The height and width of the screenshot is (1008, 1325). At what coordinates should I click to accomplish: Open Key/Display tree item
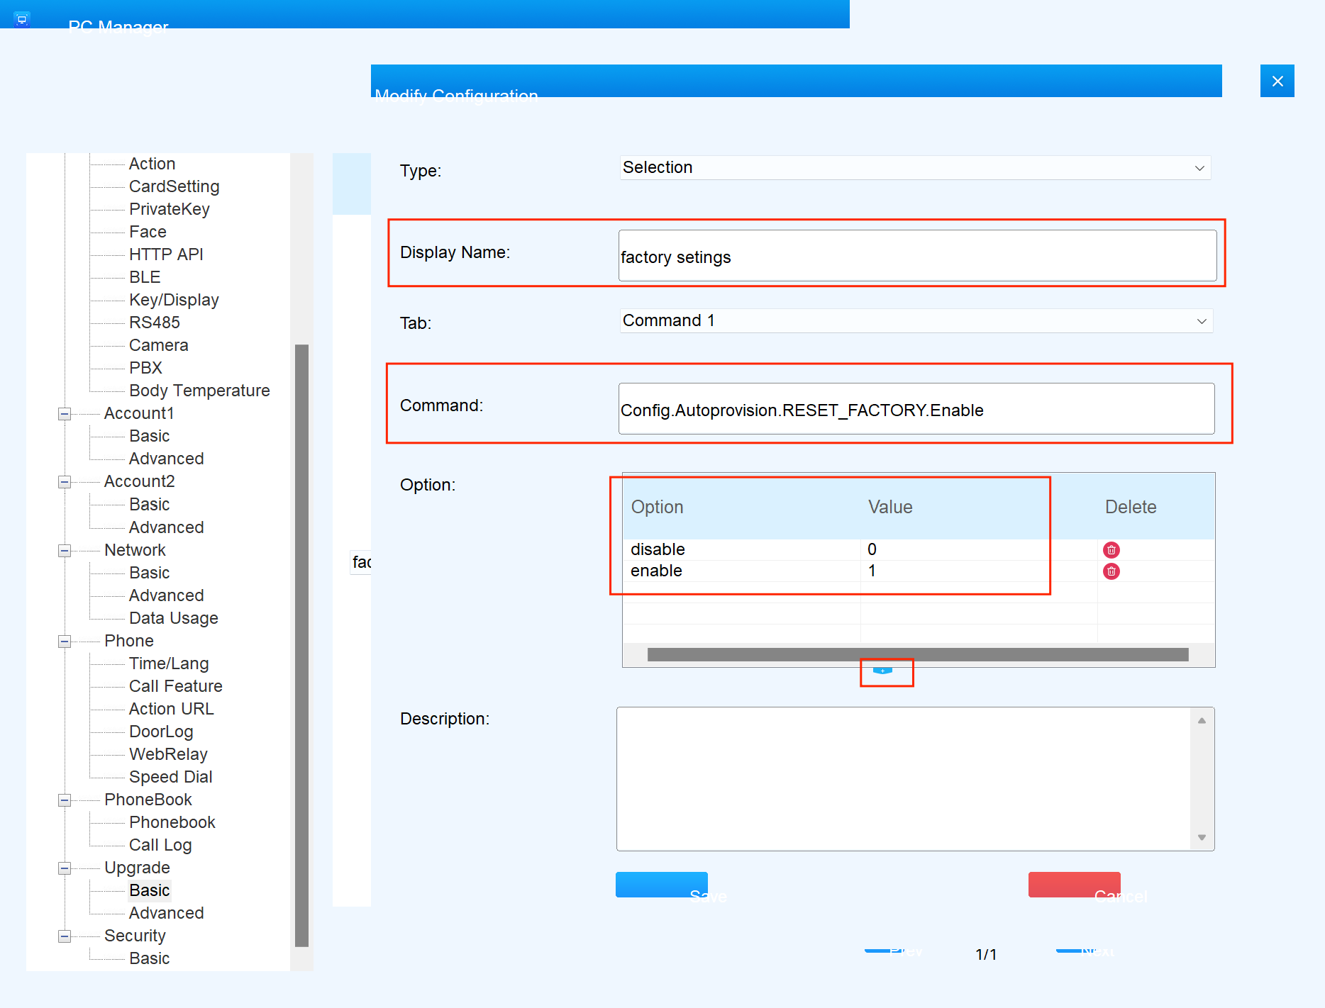point(174,300)
